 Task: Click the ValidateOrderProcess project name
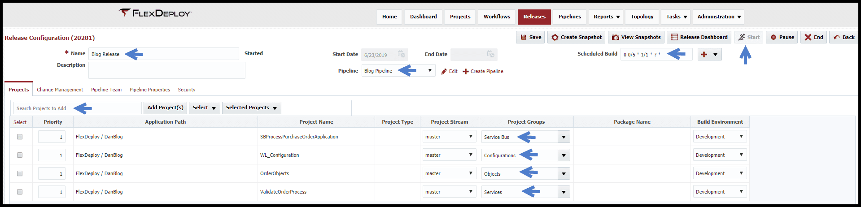(x=283, y=192)
